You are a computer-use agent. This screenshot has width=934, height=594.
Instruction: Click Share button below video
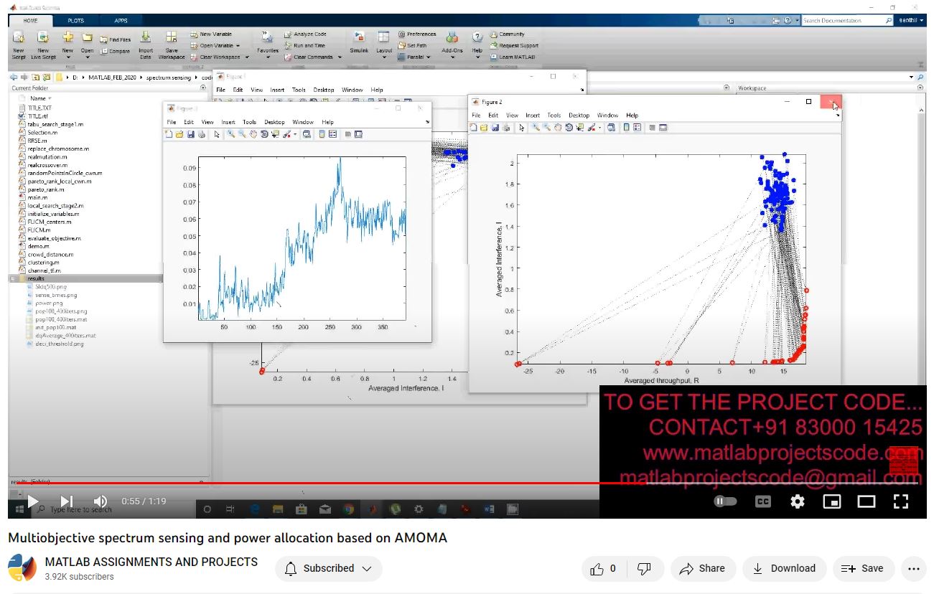pyautogui.click(x=703, y=568)
